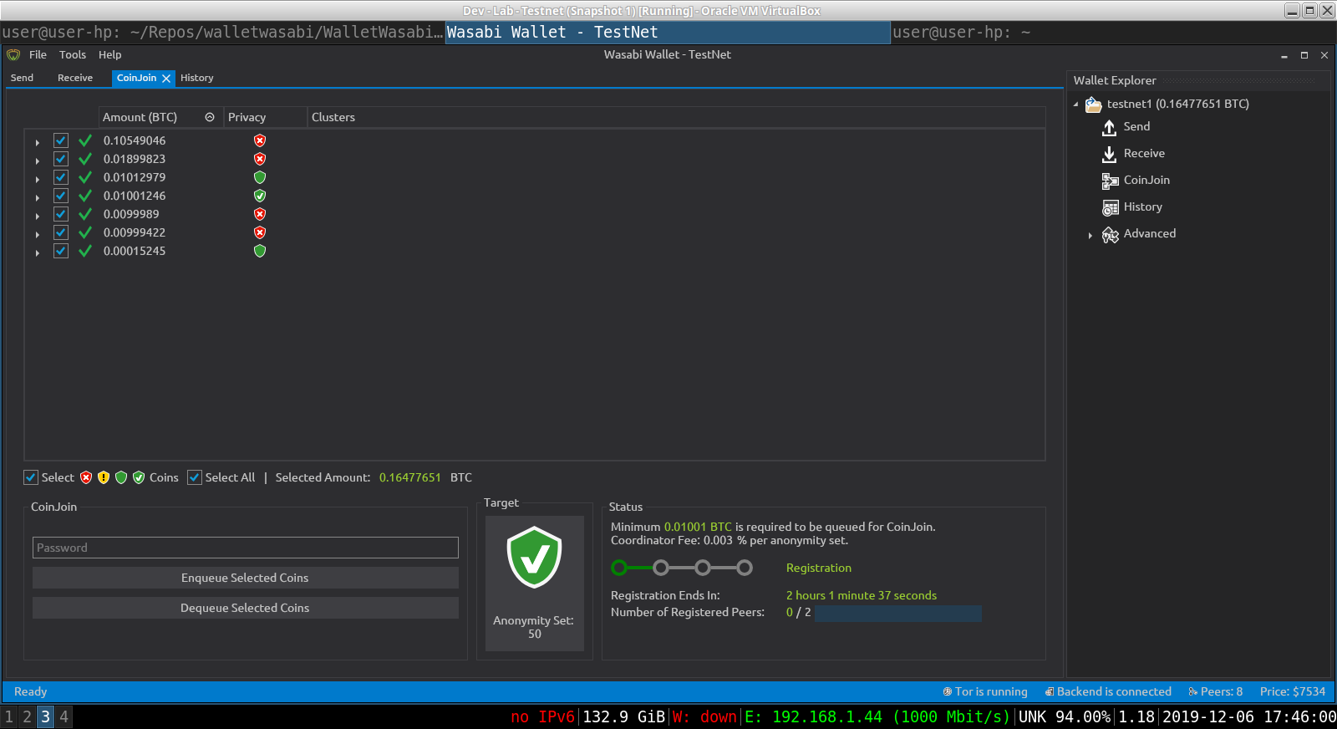The width and height of the screenshot is (1337, 729).
Task: Collapse the testnet1 wallet tree node
Action: [1076, 105]
